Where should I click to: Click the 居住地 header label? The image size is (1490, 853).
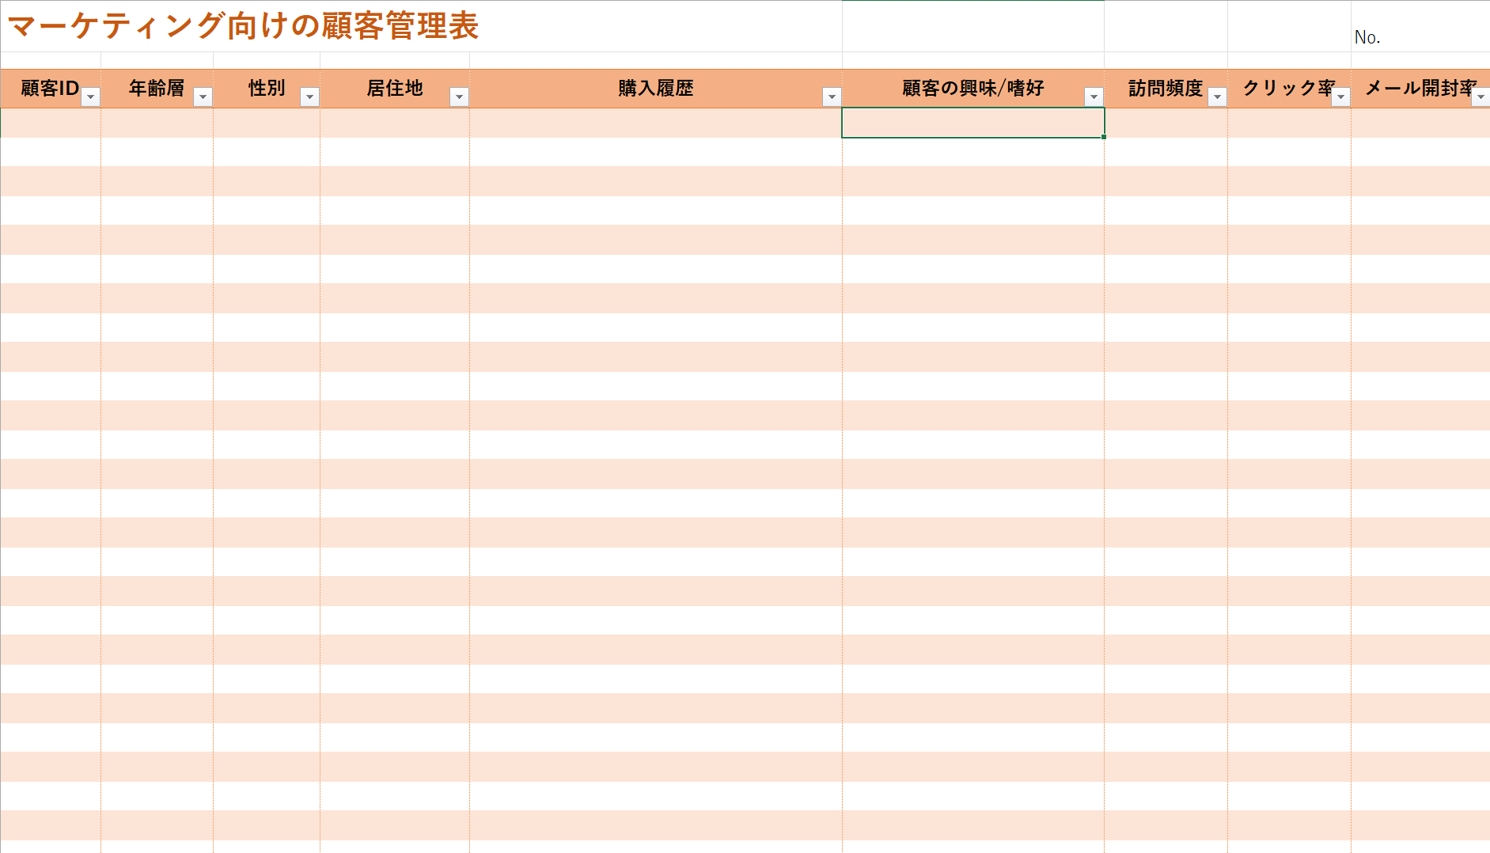394,88
